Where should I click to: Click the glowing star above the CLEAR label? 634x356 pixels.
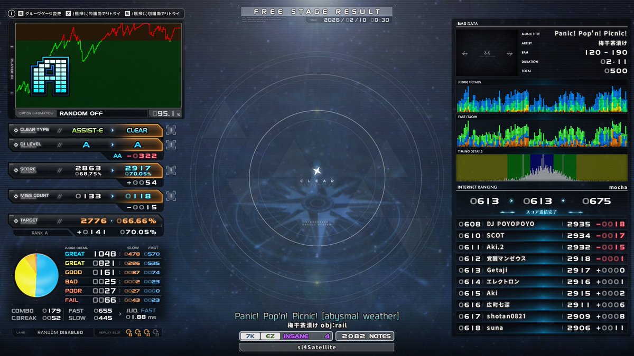(x=317, y=170)
